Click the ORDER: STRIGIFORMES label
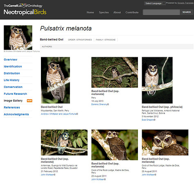The width and height of the screenshot is (194, 184). [x=80, y=40]
